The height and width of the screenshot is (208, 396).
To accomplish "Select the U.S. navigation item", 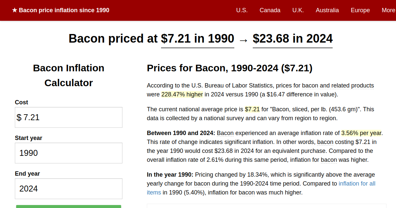I will click(242, 10).
